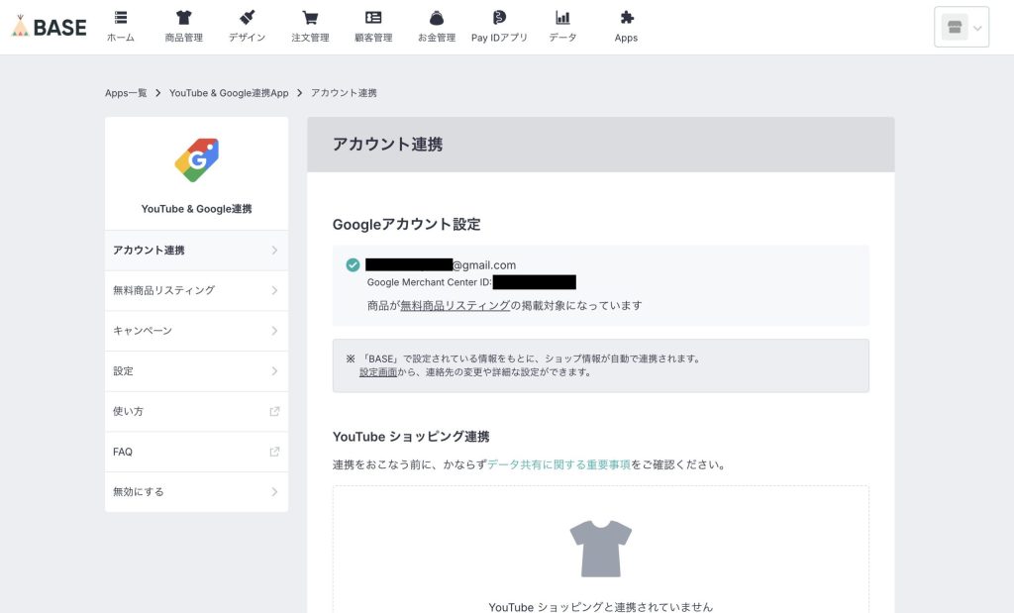Select 設定 in the sidebar
The width and height of the screenshot is (1014, 613).
point(197,371)
